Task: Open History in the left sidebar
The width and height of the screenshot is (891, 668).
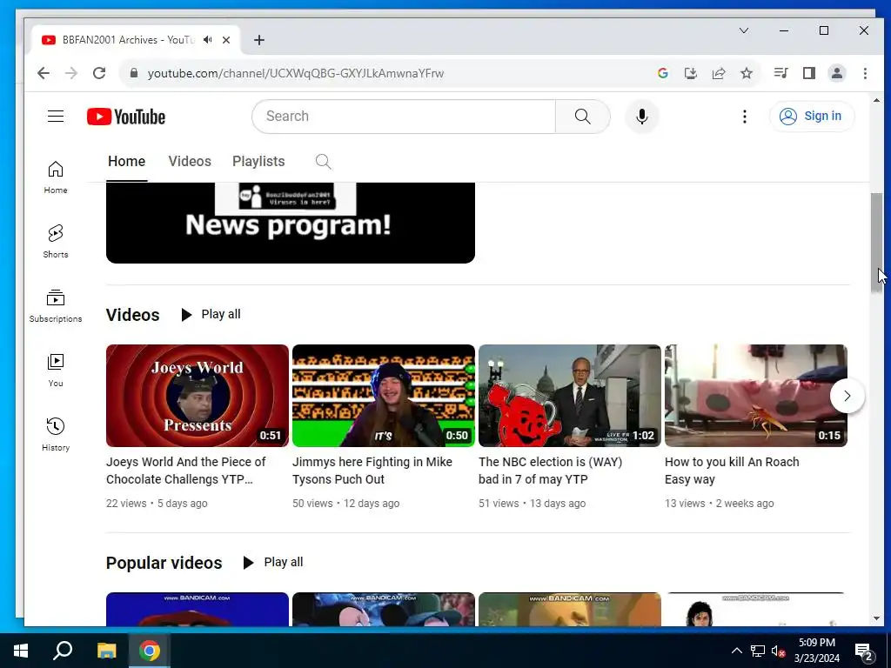Action: (56, 435)
